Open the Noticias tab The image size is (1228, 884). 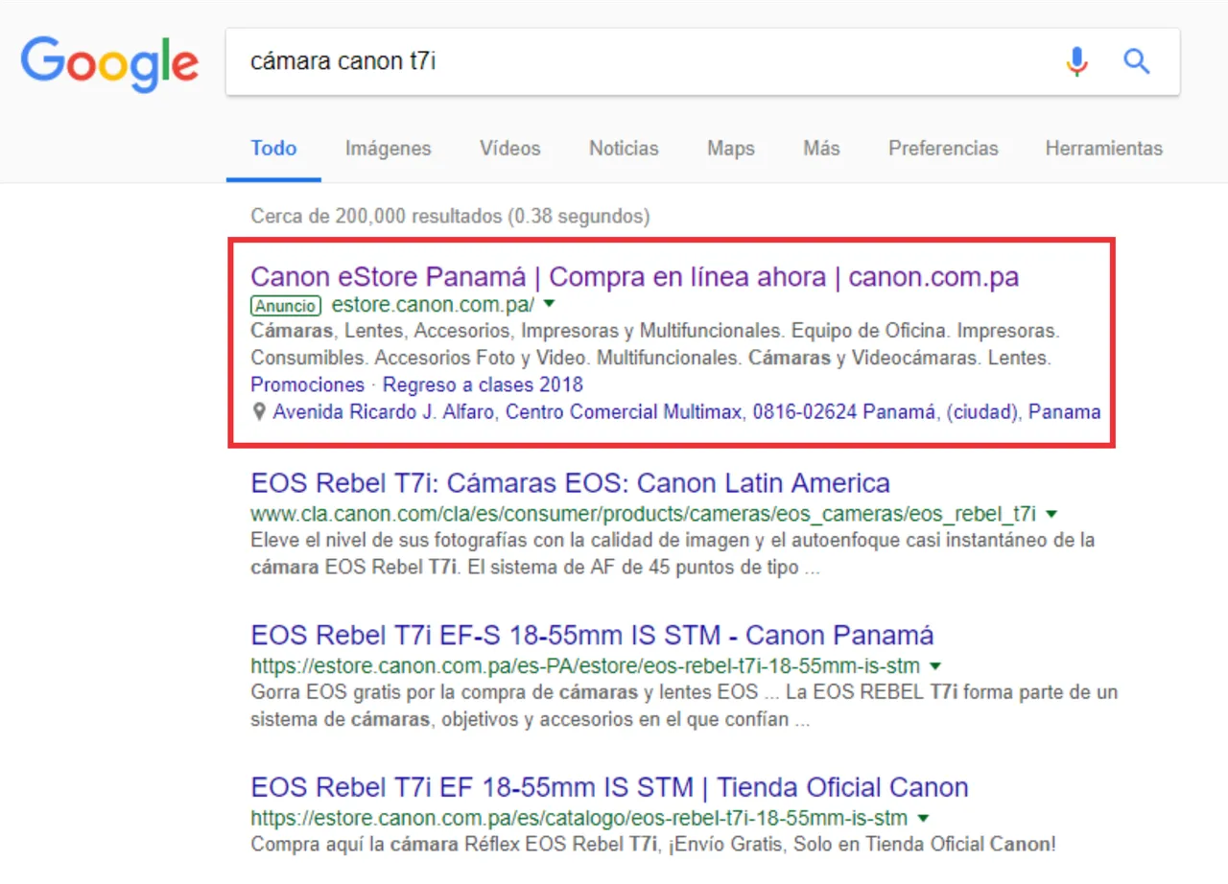[x=624, y=149]
